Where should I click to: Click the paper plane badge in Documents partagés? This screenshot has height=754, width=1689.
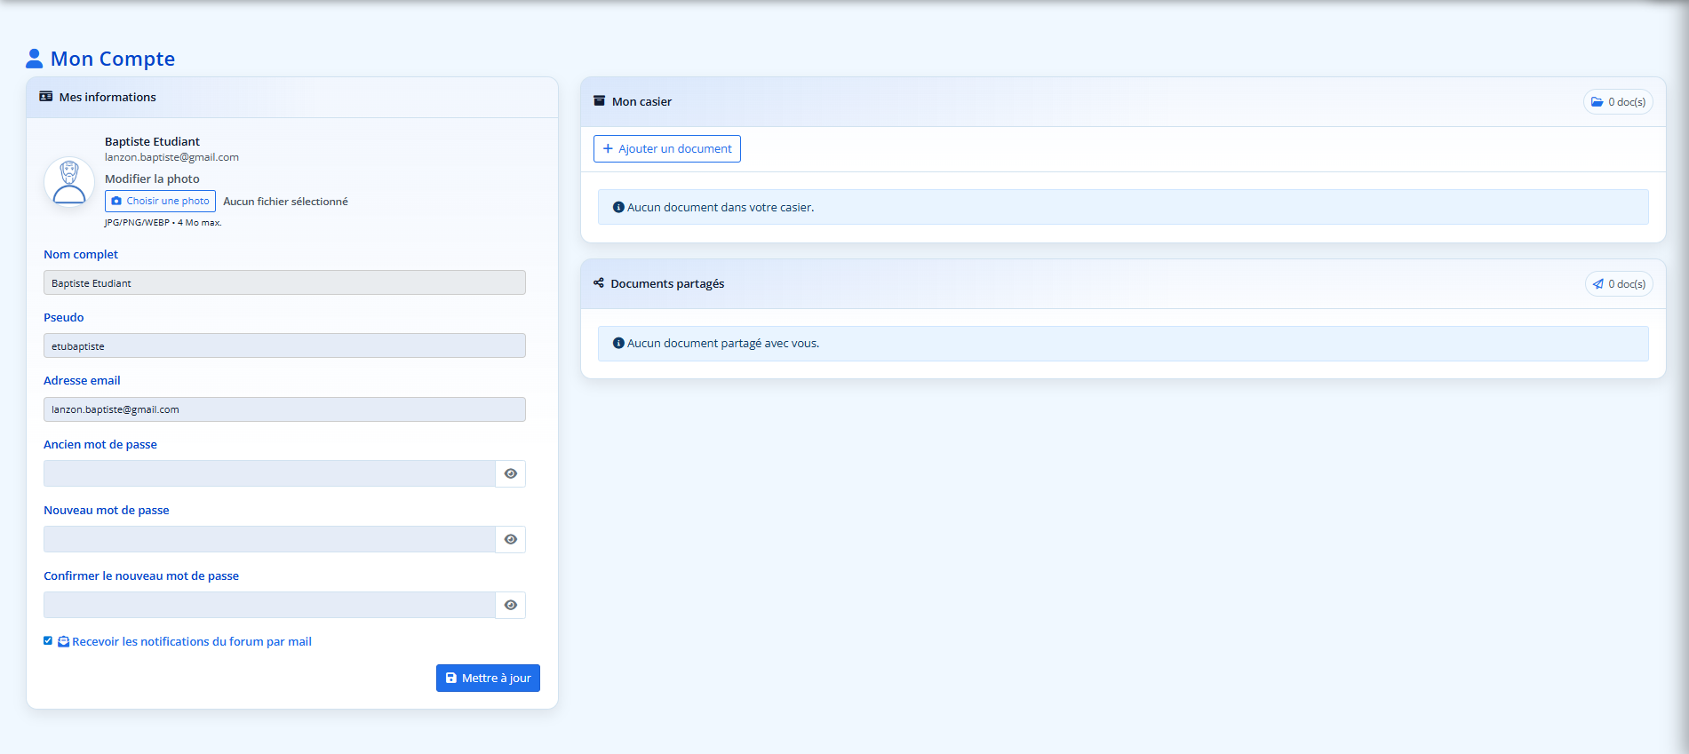[x=1619, y=284]
